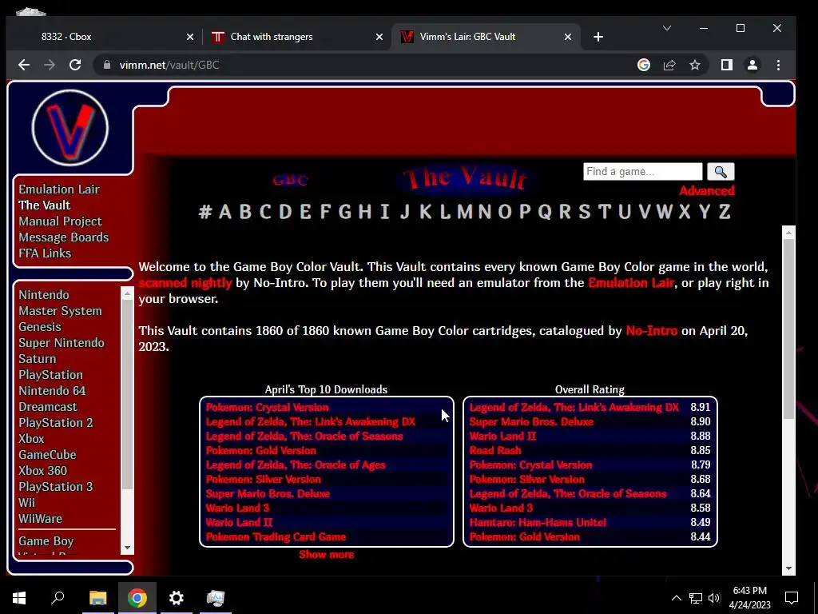Click the systems list scrollbar up arrow
This screenshot has width=818, height=614.
(x=127, y=294)
